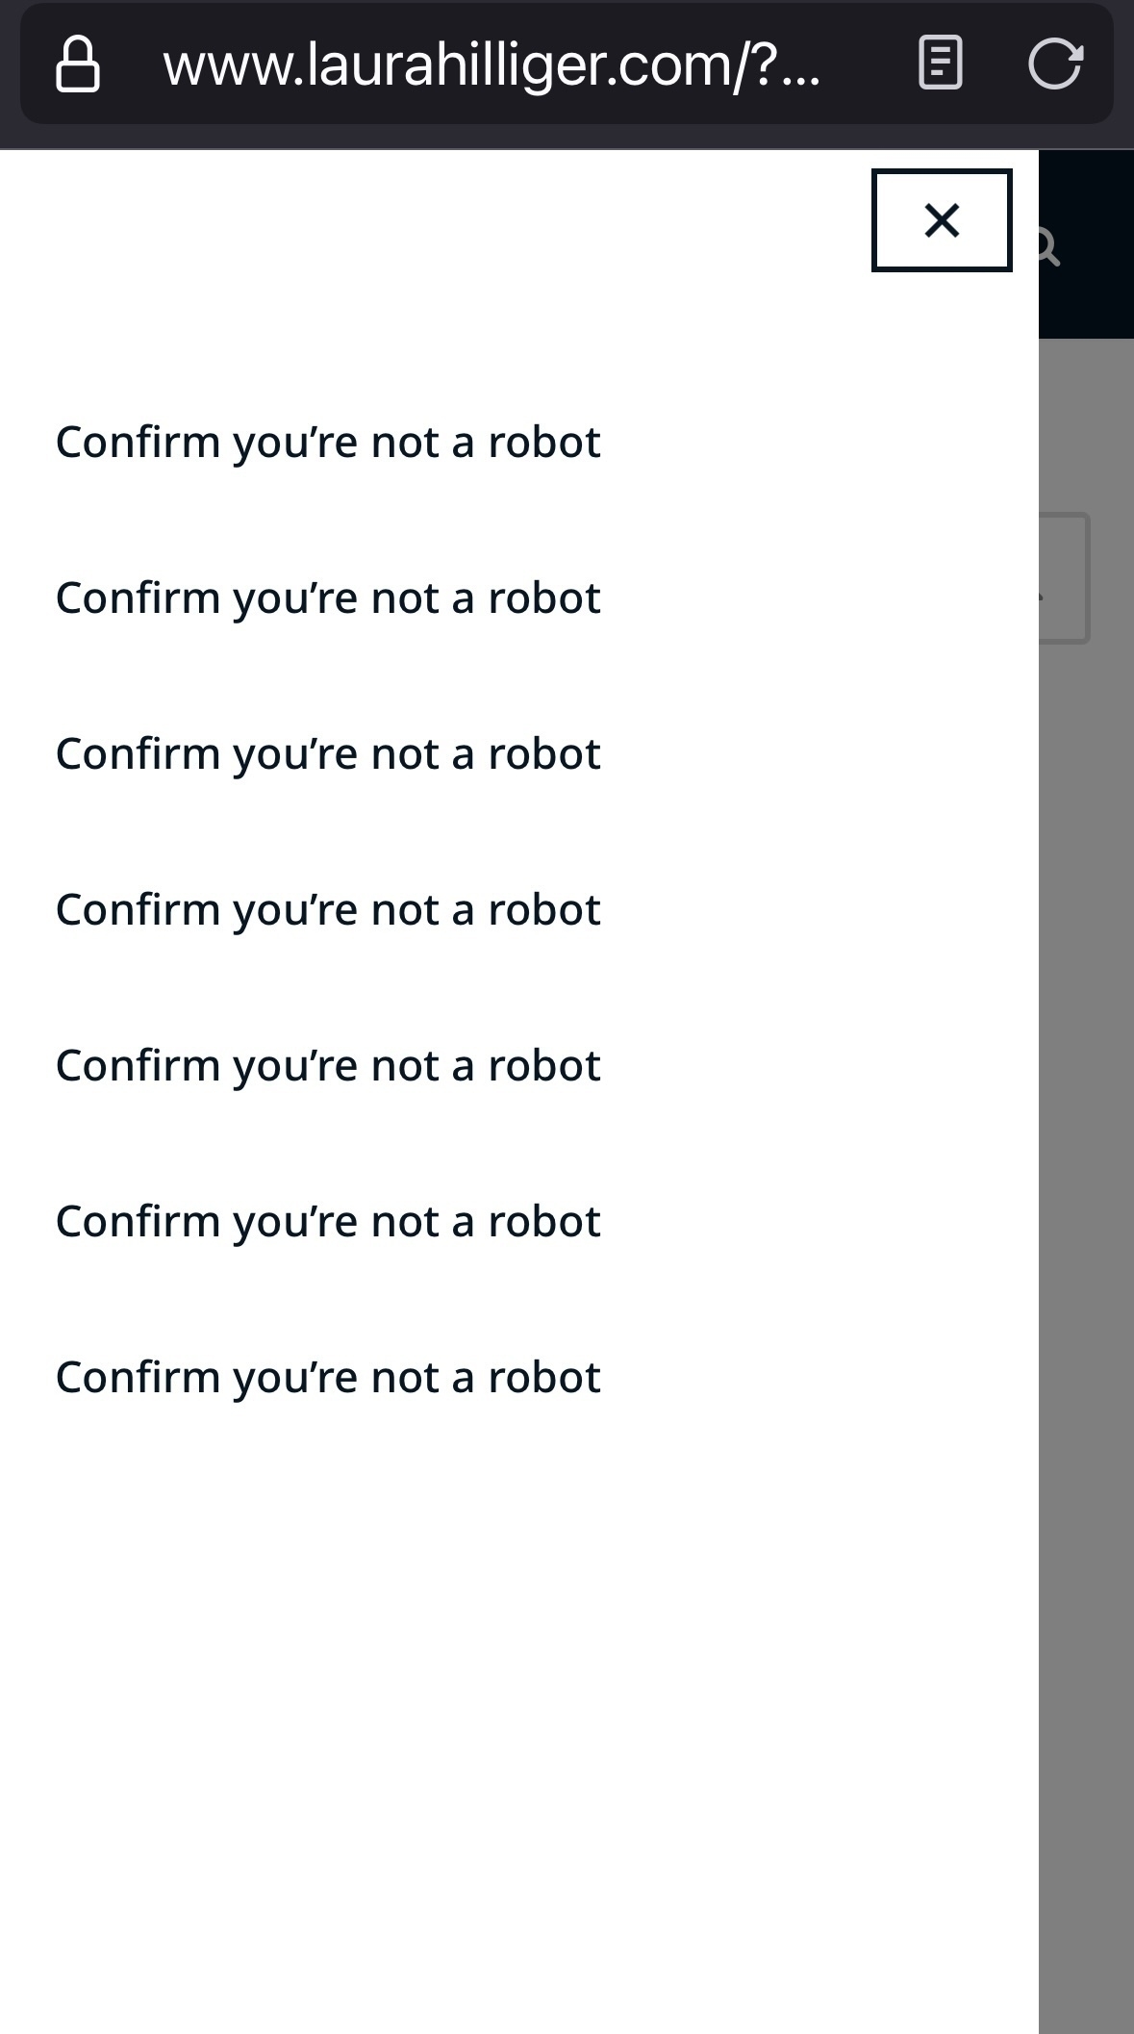Click the fourth 'Confirm you're not a robot' link

328,908
